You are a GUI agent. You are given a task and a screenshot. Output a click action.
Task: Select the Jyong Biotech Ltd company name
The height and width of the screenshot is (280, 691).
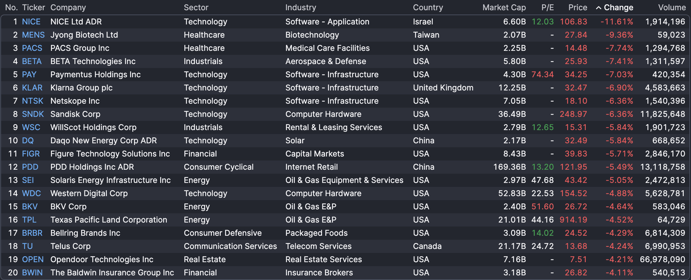click(x=84, y=35)
